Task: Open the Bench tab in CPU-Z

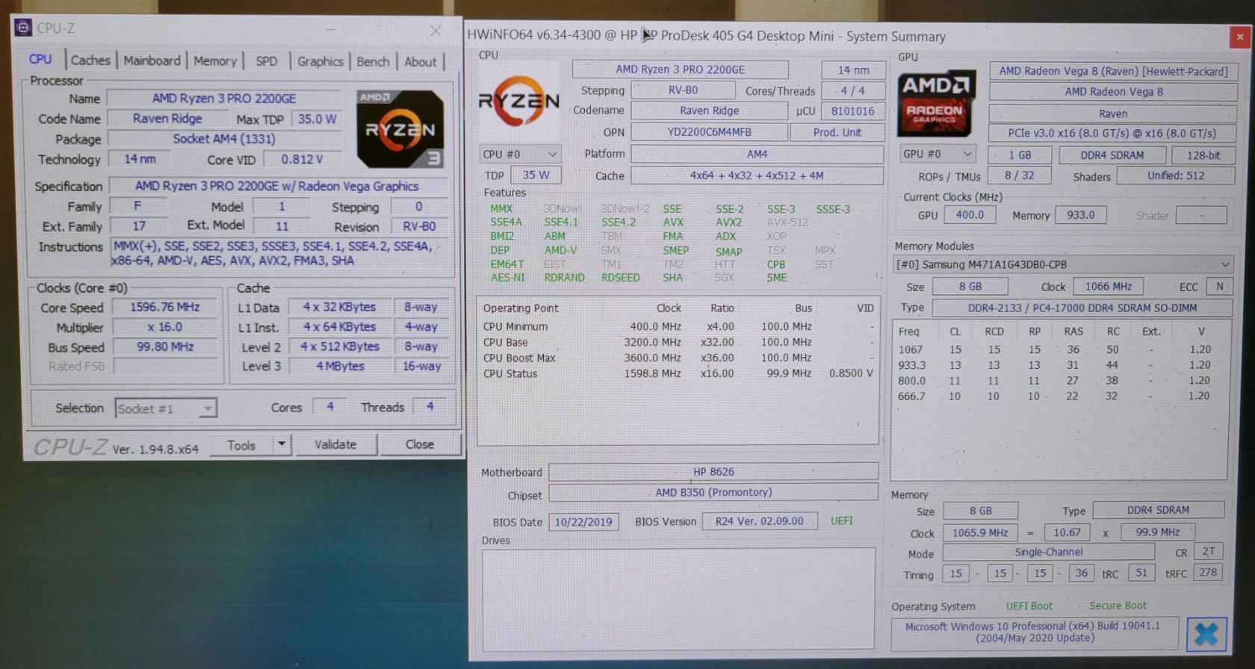Action: (373, 61)
